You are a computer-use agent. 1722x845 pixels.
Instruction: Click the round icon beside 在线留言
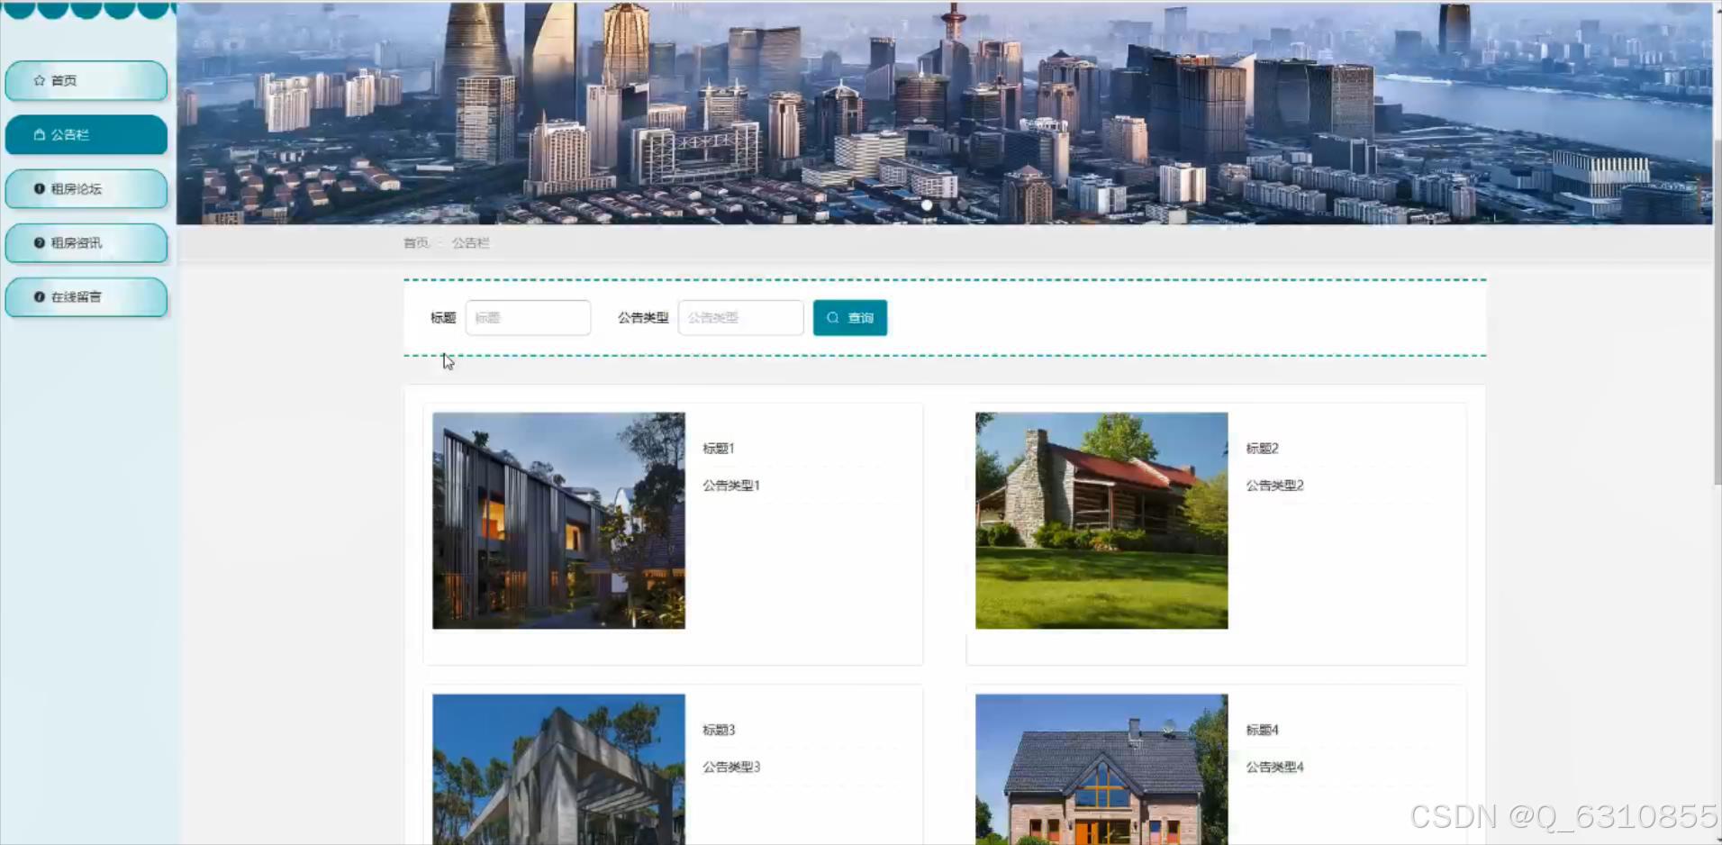click(40, 296)
